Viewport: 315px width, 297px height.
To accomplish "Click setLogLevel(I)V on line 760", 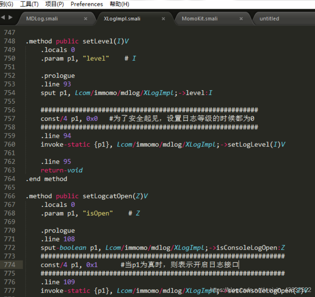I will 257,145.
